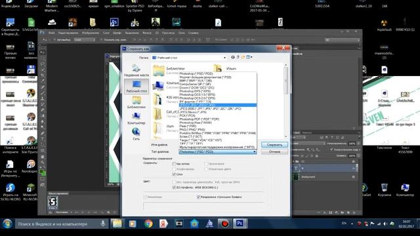The width and height of the screenshot is (420, 236).
Task: Expand the Папка folder location dropdown
Action: tap(224, 58)
